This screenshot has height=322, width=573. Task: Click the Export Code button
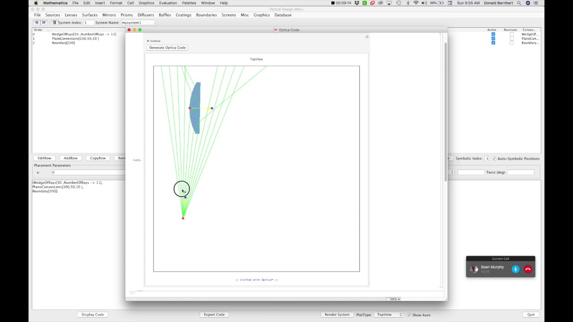tap(214, 314)
